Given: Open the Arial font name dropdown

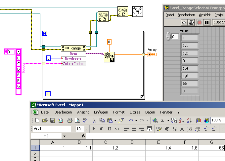Looking at the screenshot, I should 73,129.
